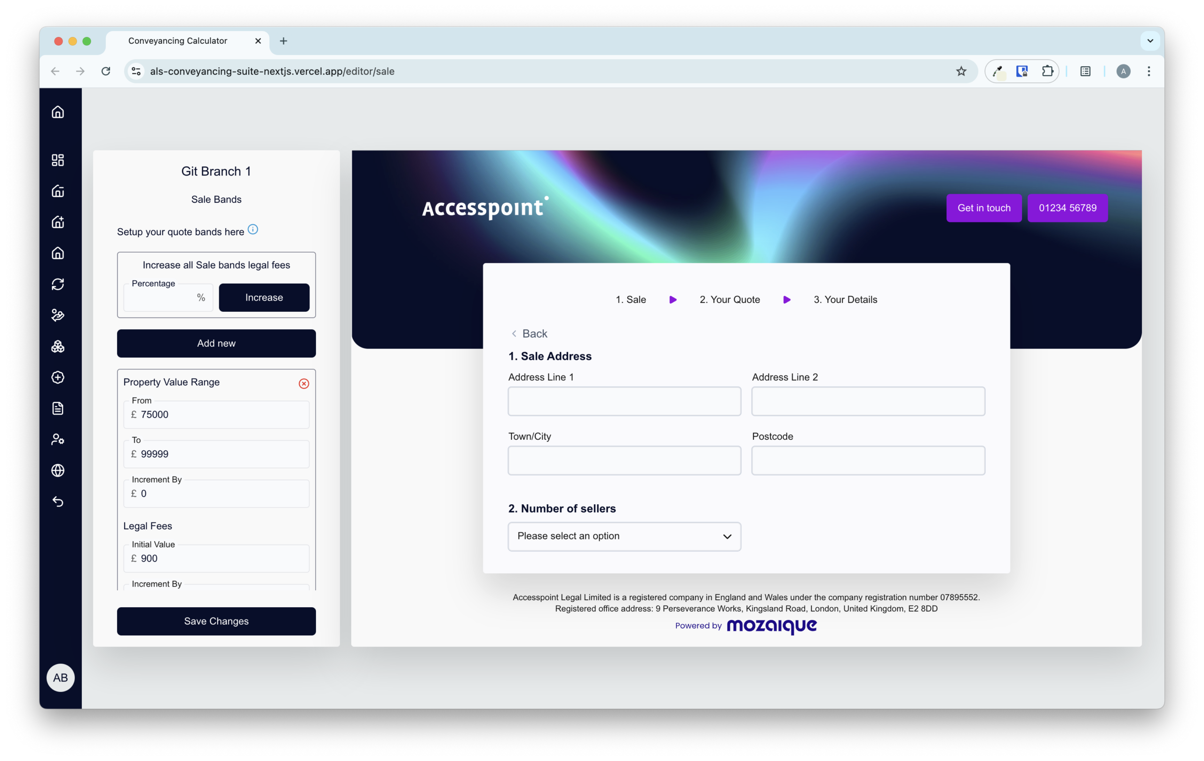Click the stacked cubes icon in sidebar

pos(58,346)
